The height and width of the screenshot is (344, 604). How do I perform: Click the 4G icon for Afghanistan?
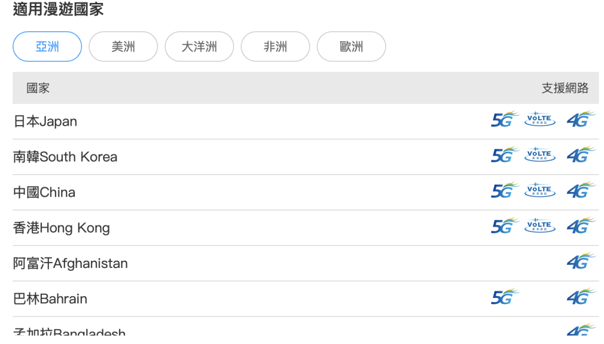coord(580,261)
